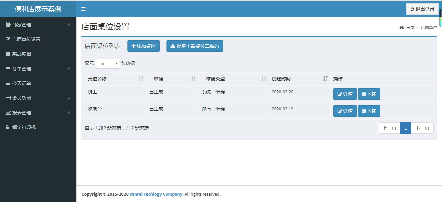This screenshot has width=442, height=202.
Task: Go to 下一页 next page
Action: [x=422, y=128]
